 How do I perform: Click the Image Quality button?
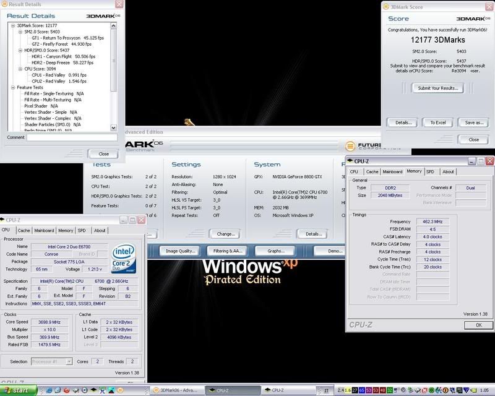click(x=179, y=251)
